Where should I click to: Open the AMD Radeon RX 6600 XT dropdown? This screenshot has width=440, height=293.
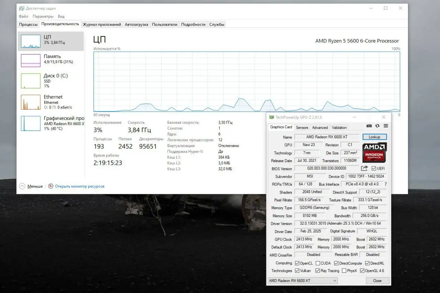coord(302,281)
